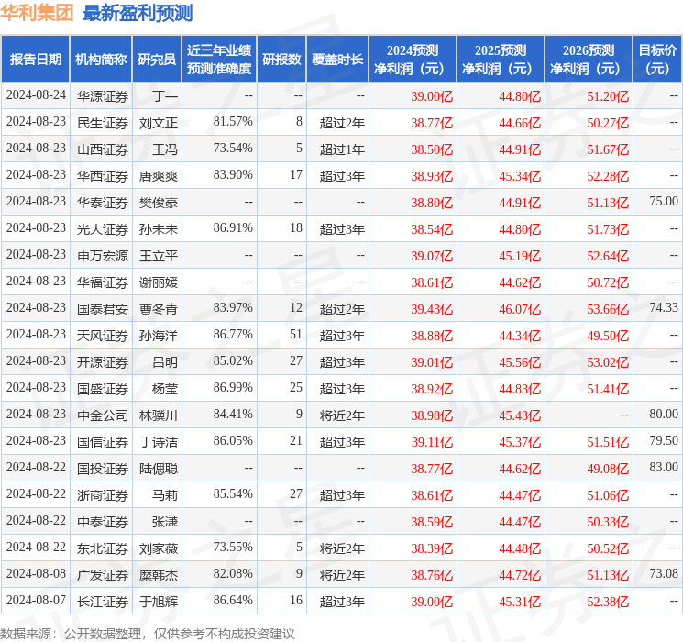Click the 最新盈利预测 heading

[x=138, y=13]
